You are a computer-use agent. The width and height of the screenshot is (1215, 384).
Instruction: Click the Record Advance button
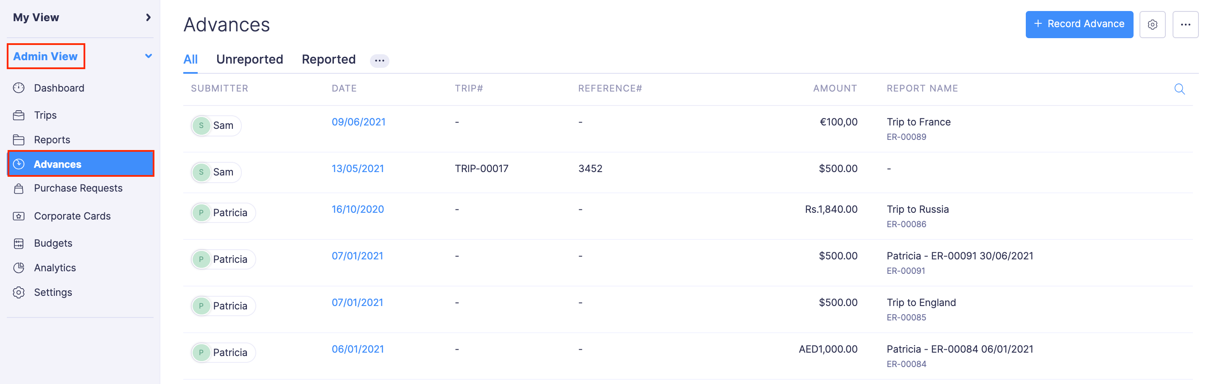point(1079,24)
